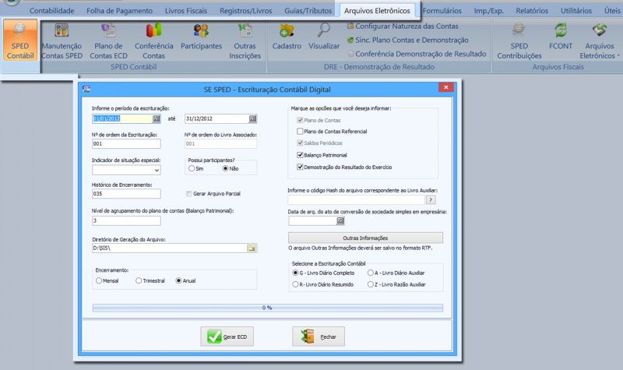The height and width of the screenshot is (370, 623).
Task: Browse folder for Diretório de Geração
Action: pos(252,248)
